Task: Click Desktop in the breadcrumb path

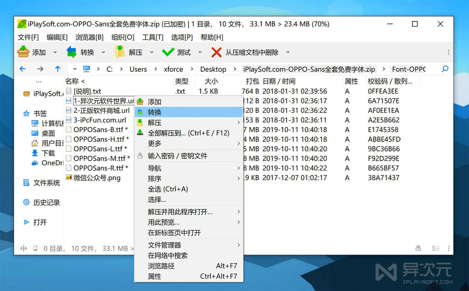Action: [x=213, y=69]
